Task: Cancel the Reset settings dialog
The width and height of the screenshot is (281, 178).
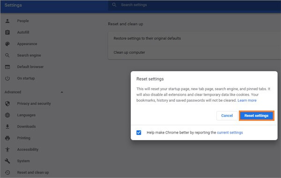Action: [x=227, y=116]
